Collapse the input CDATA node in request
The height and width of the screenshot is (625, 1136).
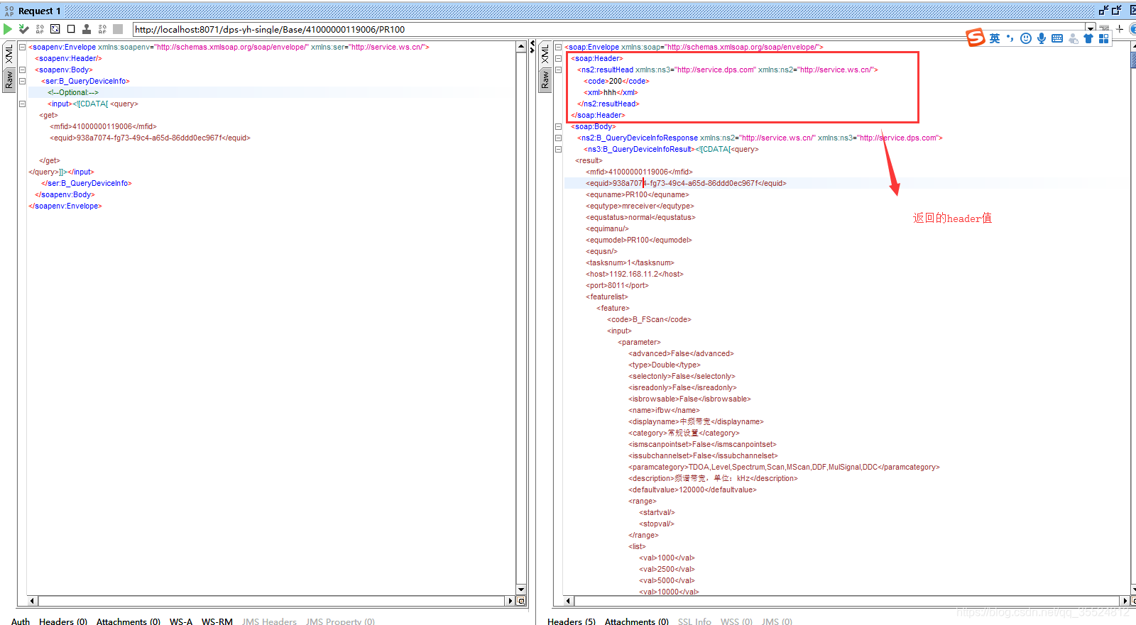click(x=22, y=104)
